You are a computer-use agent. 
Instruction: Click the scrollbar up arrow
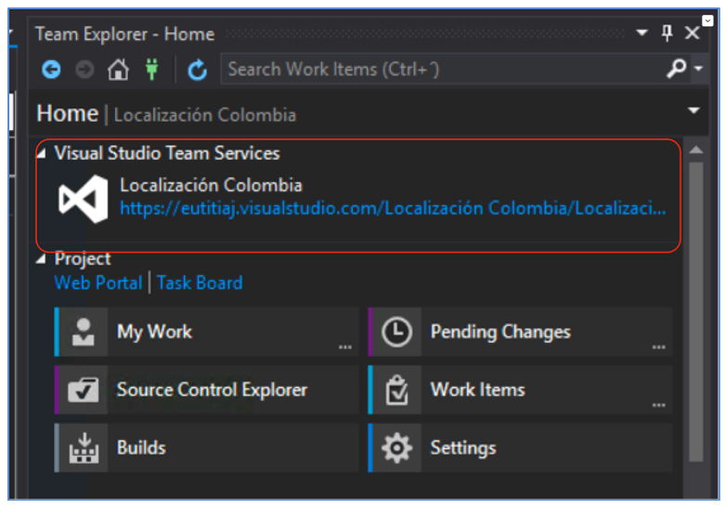(x=696, y=150)
